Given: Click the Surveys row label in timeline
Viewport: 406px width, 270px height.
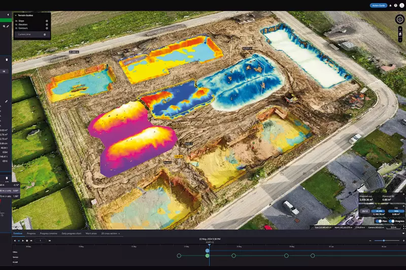Looking at the screenshot, I should 15,257.
